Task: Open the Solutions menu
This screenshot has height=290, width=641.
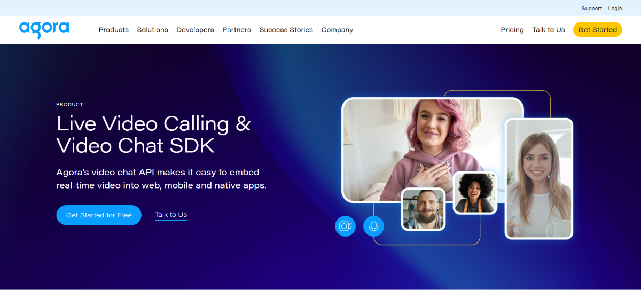Action: tap(152, 30)
